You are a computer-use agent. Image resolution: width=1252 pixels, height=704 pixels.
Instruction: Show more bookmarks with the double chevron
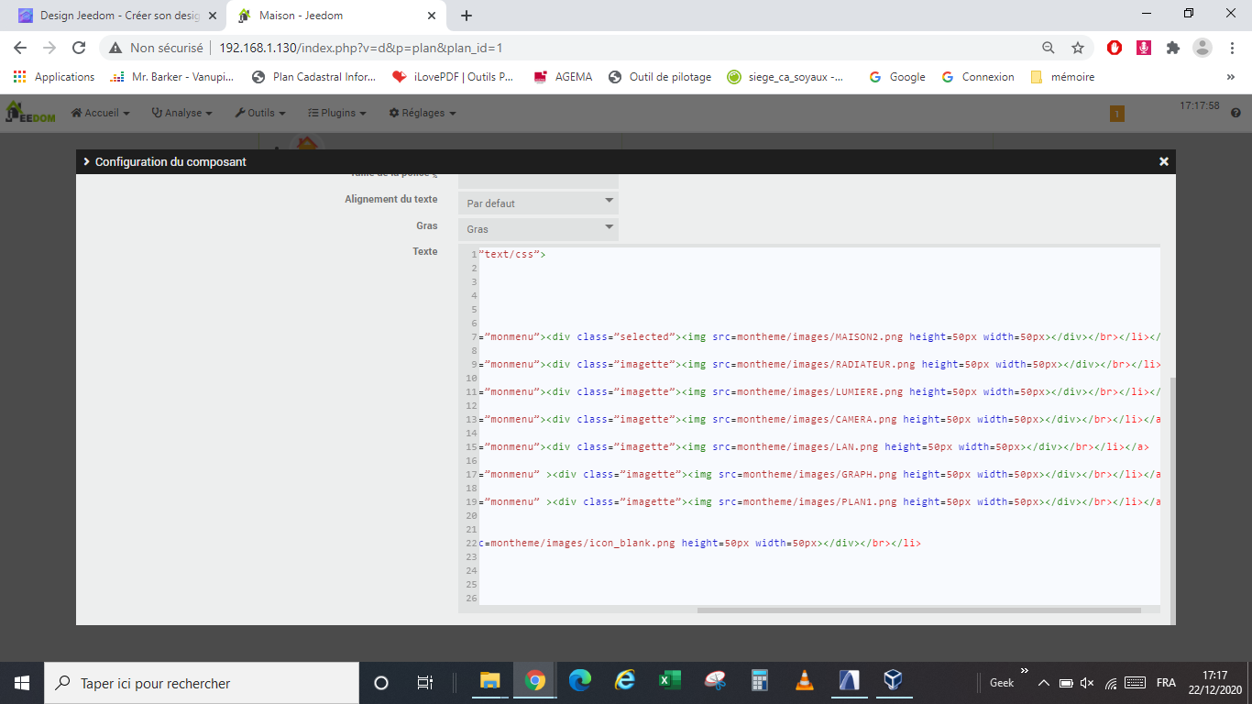[x=1230, y=77]
